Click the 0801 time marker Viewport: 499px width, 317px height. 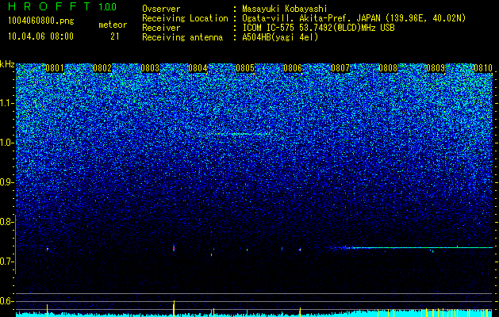[x=55, y=68]
